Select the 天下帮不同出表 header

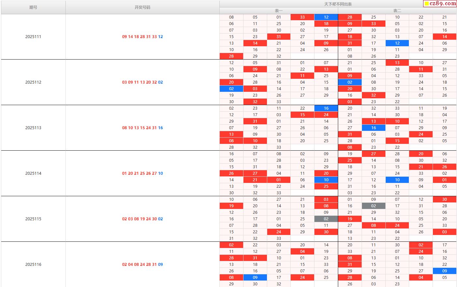[338, 4]
